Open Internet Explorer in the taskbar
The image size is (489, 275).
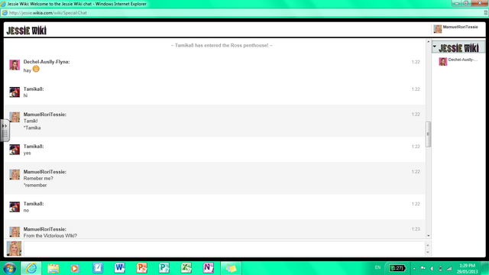click(31, 268)
